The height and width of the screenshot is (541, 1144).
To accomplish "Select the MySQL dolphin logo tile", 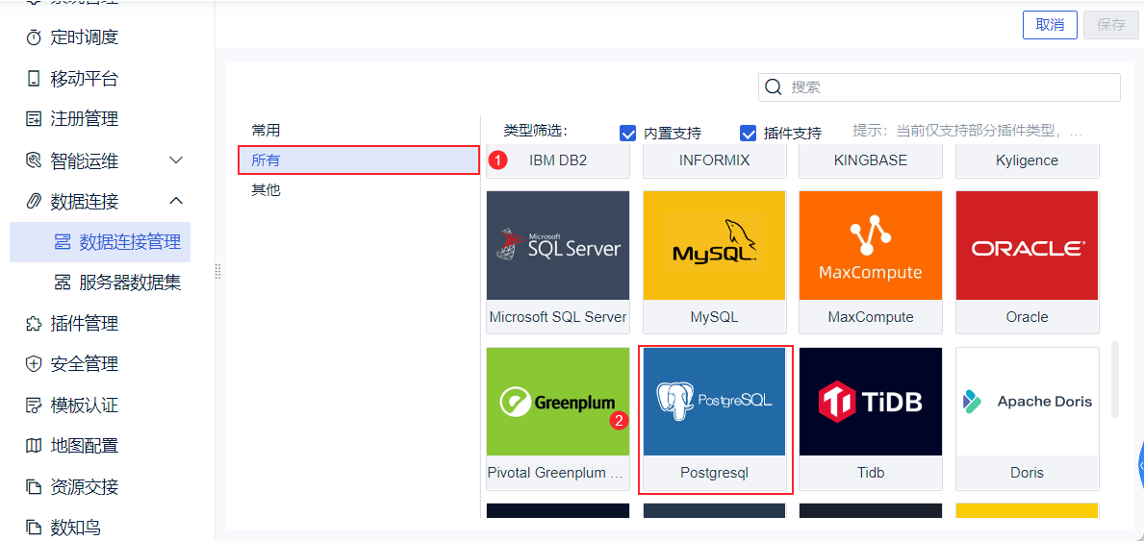I will tap(714, 245).
